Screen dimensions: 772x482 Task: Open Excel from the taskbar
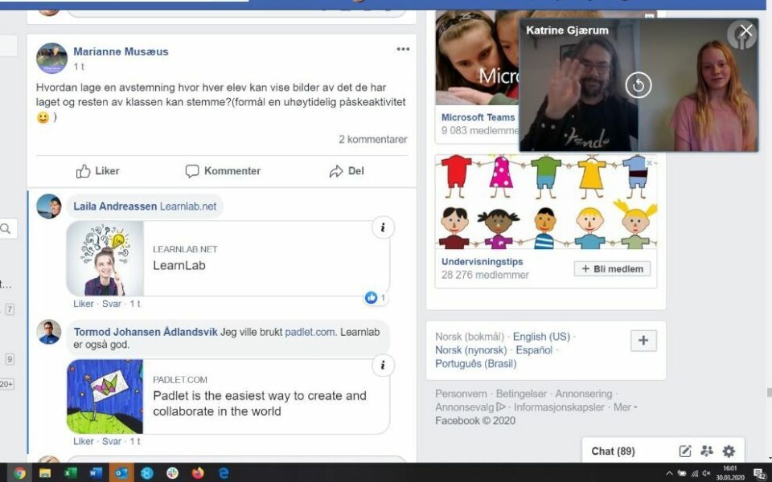[71, 473]
